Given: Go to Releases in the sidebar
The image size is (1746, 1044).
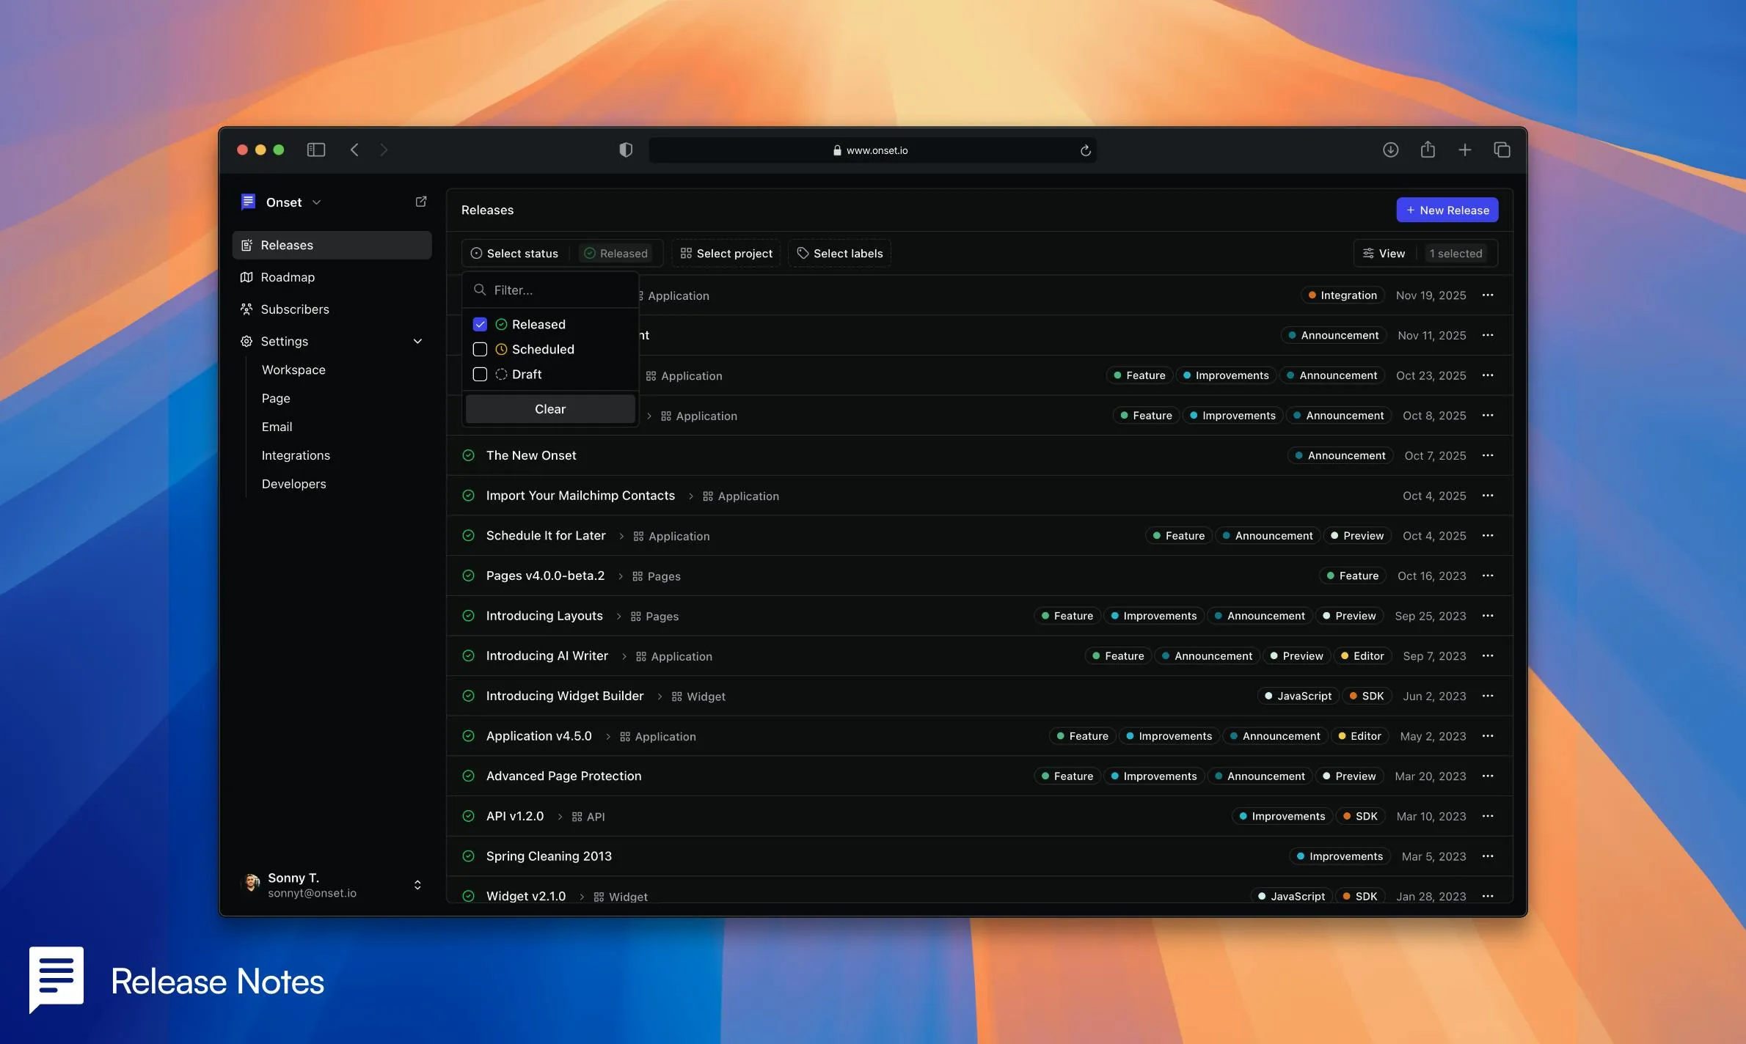Looking at the screenshot, I should click(x=332, y=245).
